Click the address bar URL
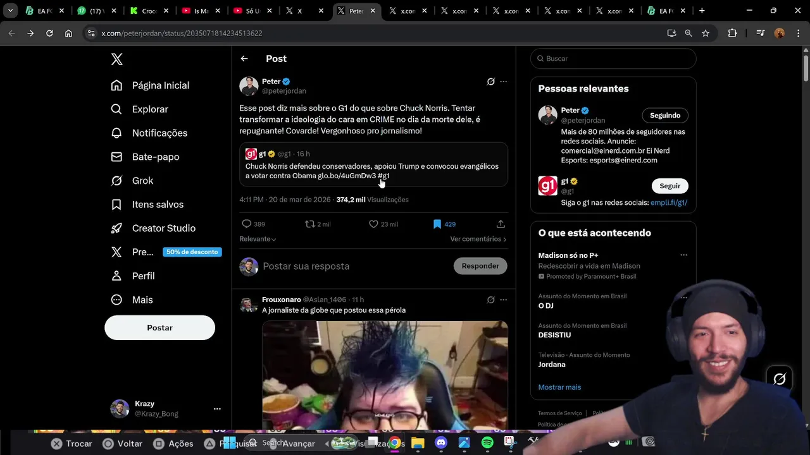 pyautogui.click(x=182, y=33)
